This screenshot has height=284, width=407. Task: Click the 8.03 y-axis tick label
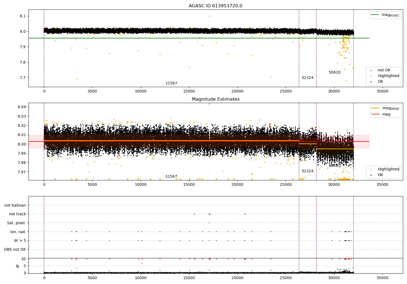pyautogui.click(x=22, y=116)
